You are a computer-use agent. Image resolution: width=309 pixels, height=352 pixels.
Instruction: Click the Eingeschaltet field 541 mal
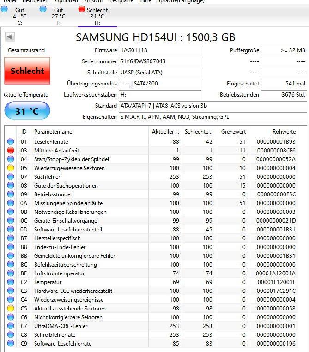point(284,84)
